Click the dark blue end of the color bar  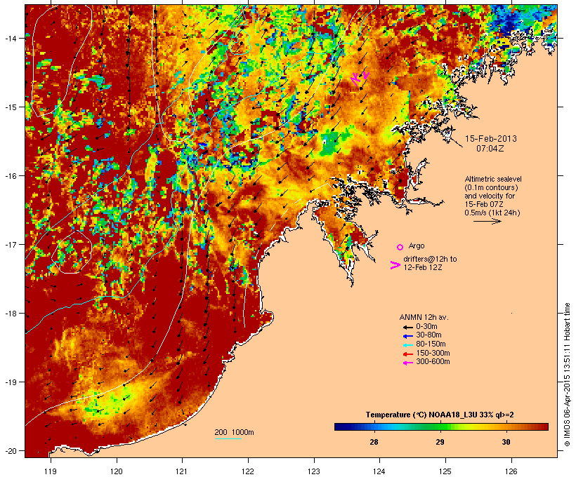pyautogui.click(x=339, y=426)
